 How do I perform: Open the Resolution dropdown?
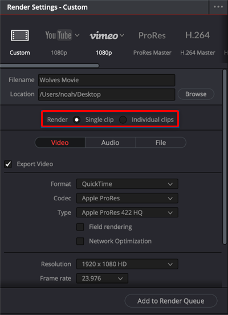point(127,264)
